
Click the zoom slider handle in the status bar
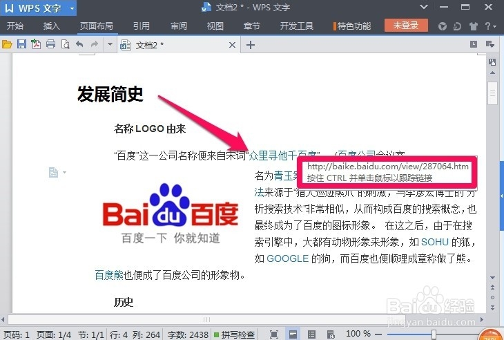434,334
